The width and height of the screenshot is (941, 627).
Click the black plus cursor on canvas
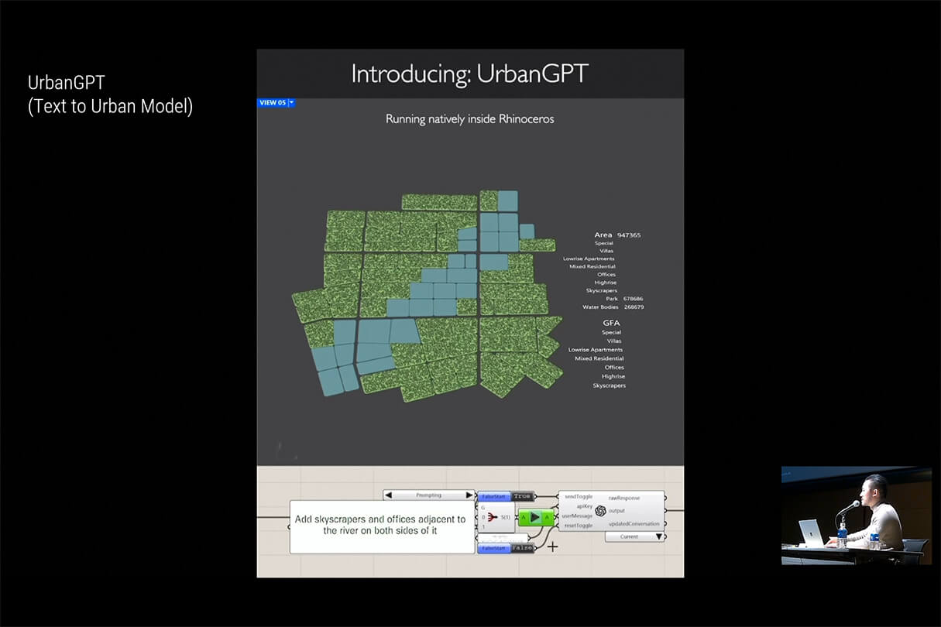[552, 546]
